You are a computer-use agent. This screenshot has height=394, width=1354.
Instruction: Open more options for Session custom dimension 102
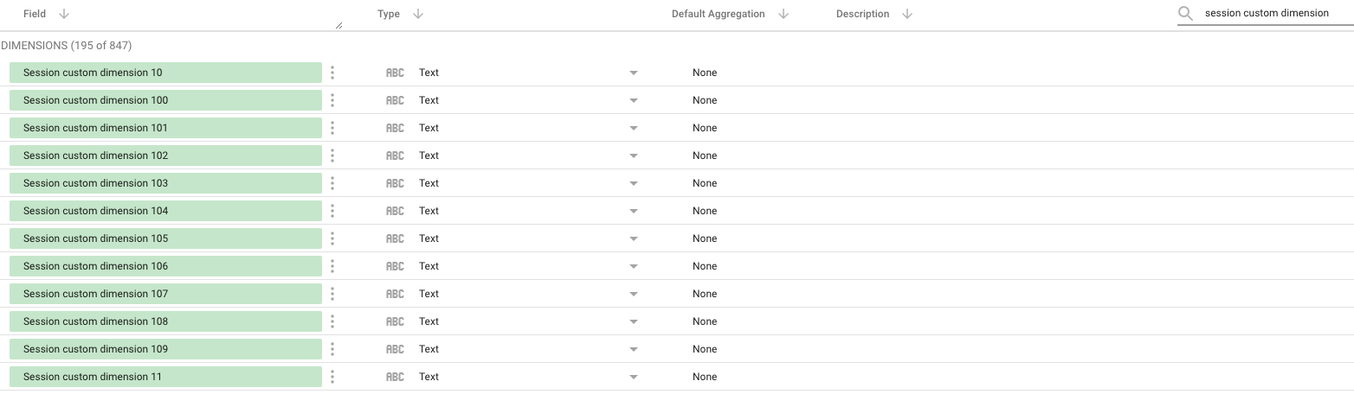click(x=332, y=156)
